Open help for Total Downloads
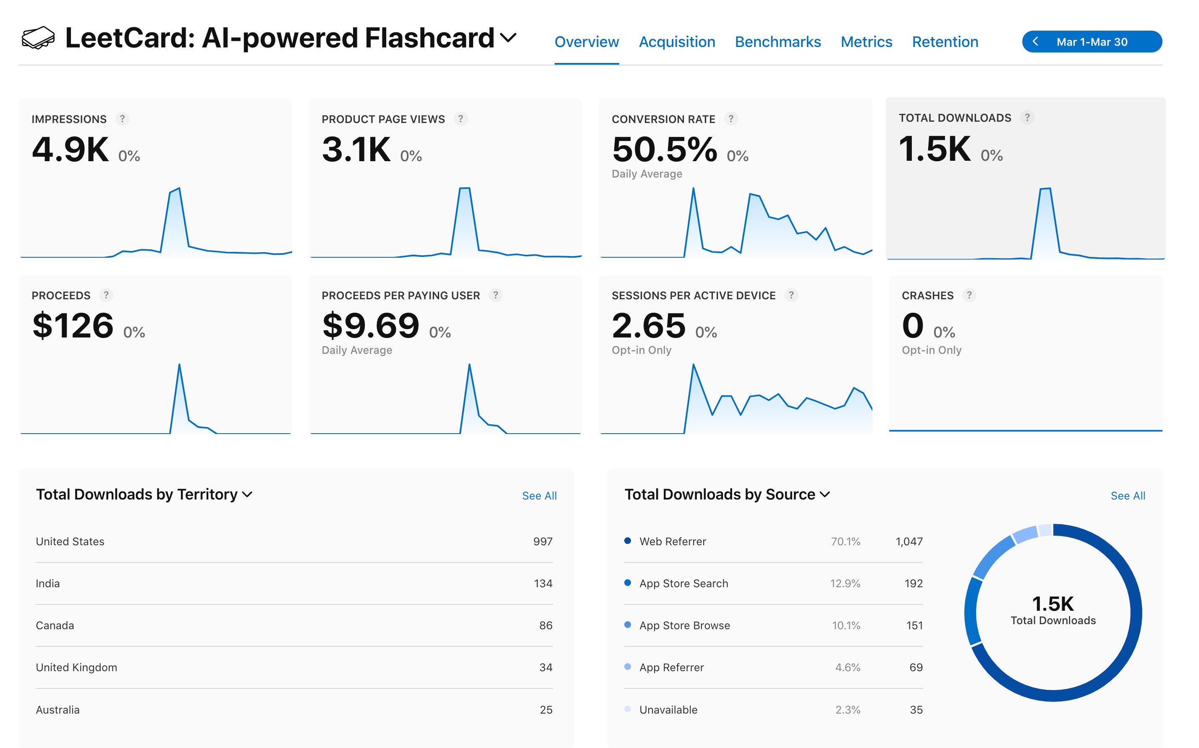 pos(1027,117)
